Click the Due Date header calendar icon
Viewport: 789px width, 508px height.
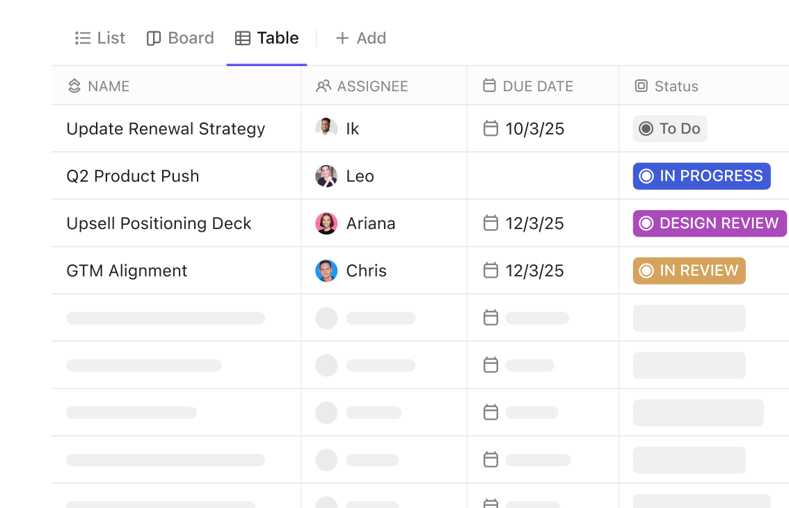tap(489, 86)
